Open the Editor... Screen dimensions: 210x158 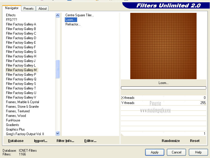point(90,141)
